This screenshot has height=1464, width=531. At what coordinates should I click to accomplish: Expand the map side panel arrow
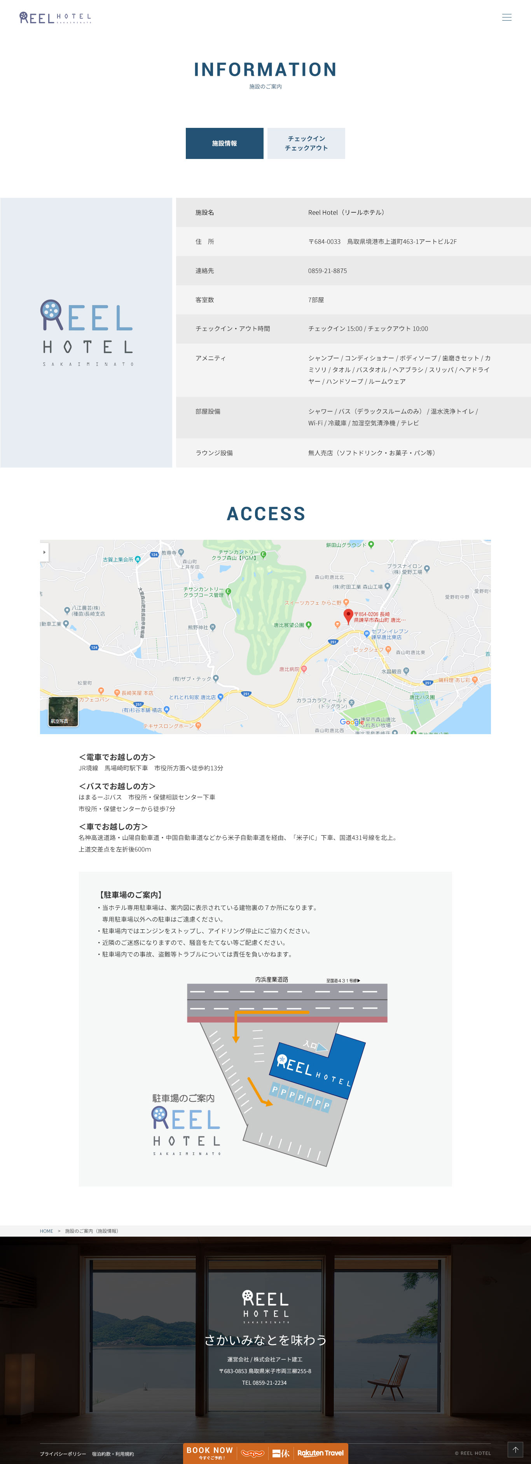click(44, 552)
